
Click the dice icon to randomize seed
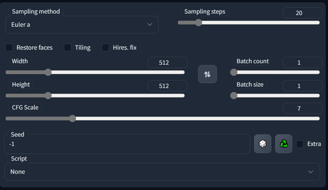click(x=263, y=144)
